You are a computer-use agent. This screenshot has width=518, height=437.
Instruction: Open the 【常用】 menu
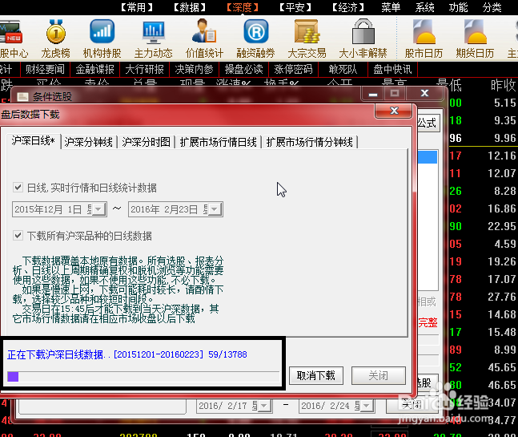(x=136, y=7)
